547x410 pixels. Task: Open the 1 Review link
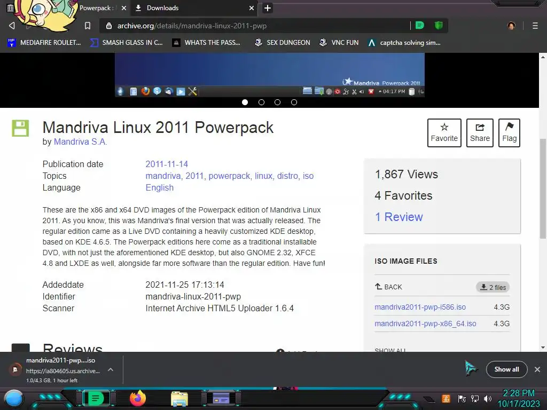click(x=398, y=217)
